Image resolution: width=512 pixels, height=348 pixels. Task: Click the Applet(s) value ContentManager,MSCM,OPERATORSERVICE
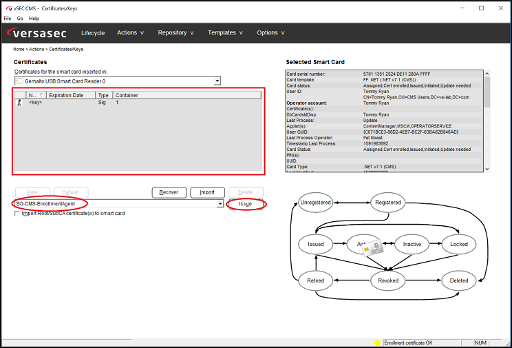[407, 126]
